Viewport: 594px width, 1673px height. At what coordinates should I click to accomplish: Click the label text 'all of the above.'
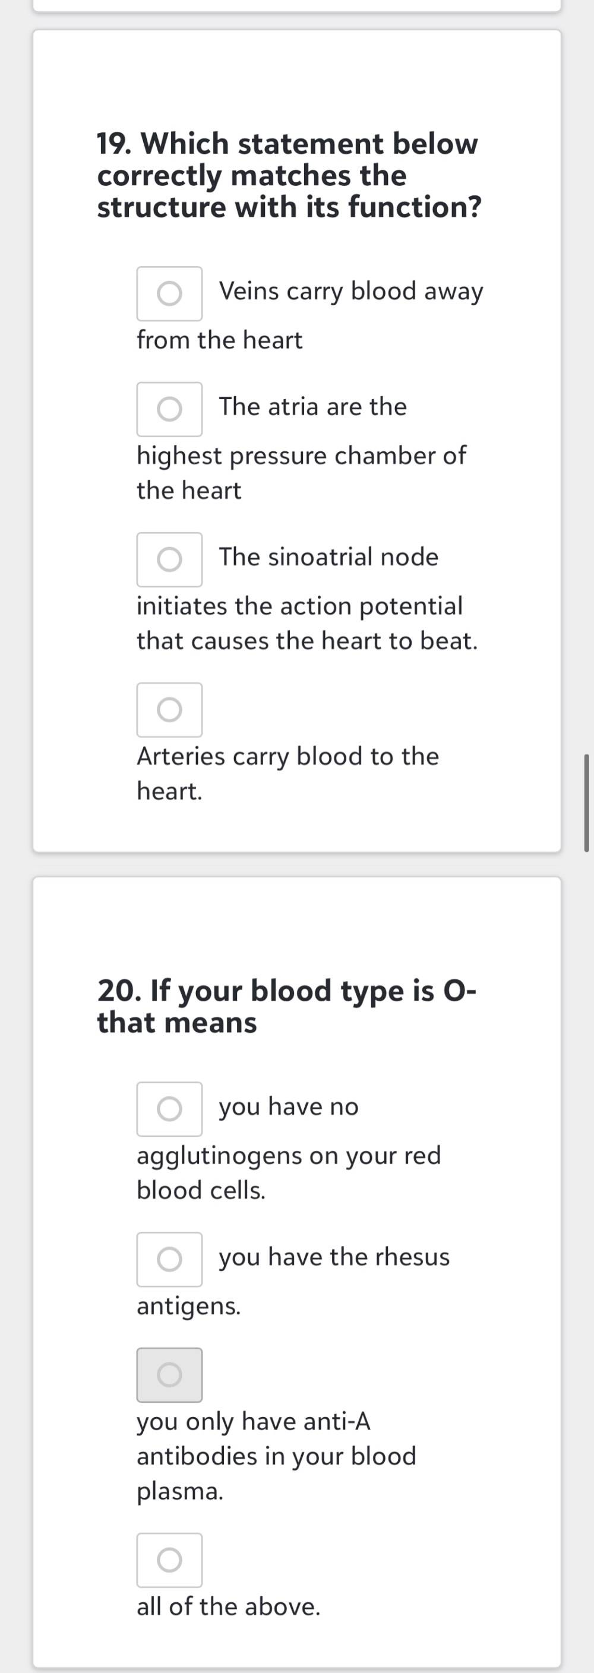229,1606
